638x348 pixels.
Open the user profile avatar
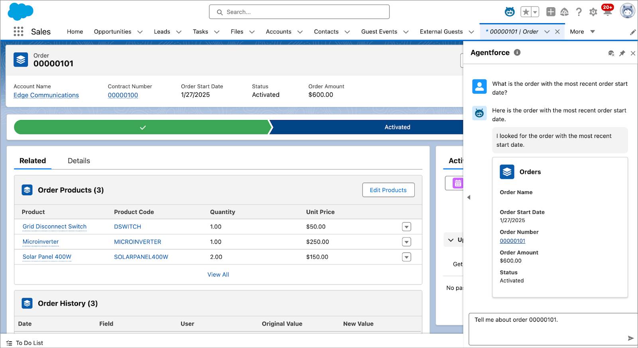click(627, 11)
